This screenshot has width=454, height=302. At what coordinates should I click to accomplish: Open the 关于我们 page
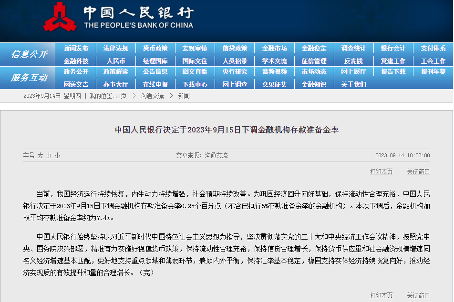pos(353,84)
